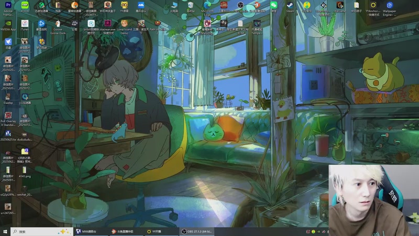Click the Windows Start button
This screenshot has width=419, height=236.
click(5, 231)
